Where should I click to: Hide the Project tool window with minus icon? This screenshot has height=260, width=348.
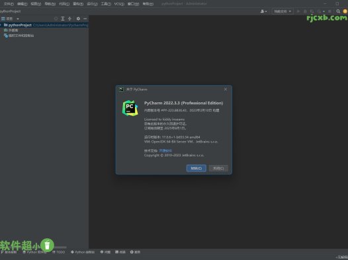pyautogui.click(x=85, y=19)
